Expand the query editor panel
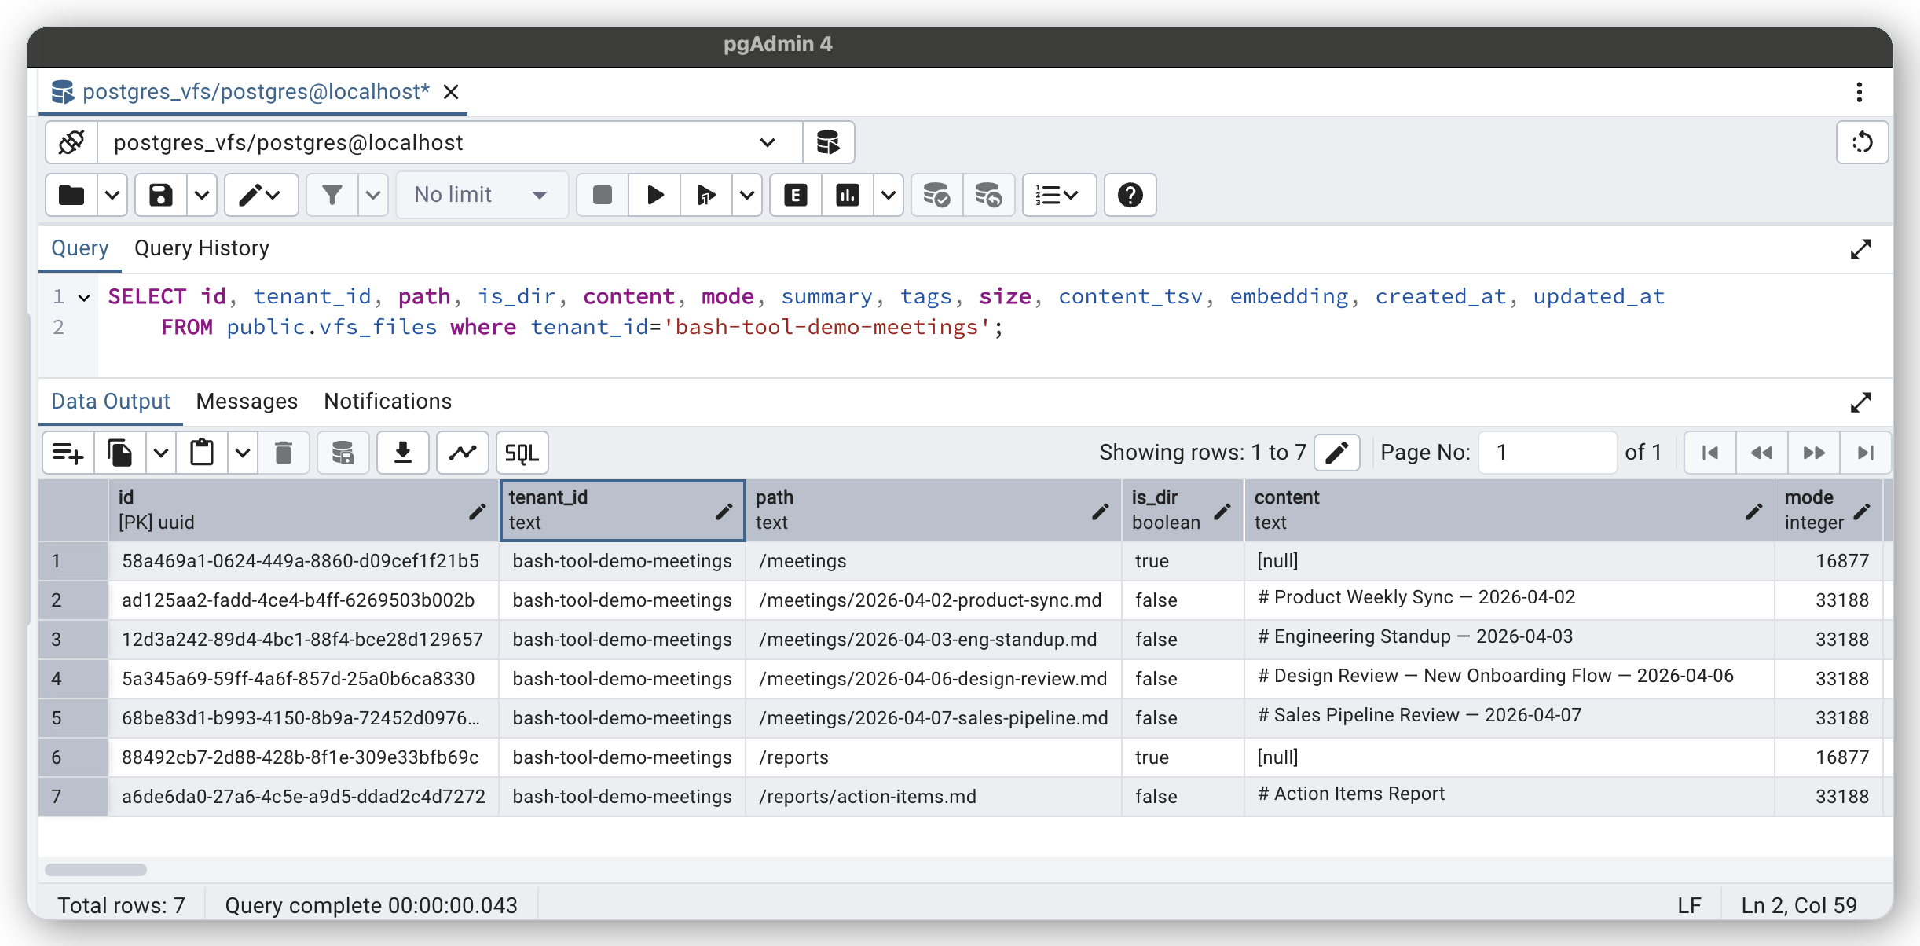Screen dimensions: 1920x946 [x=1860, y=249]
